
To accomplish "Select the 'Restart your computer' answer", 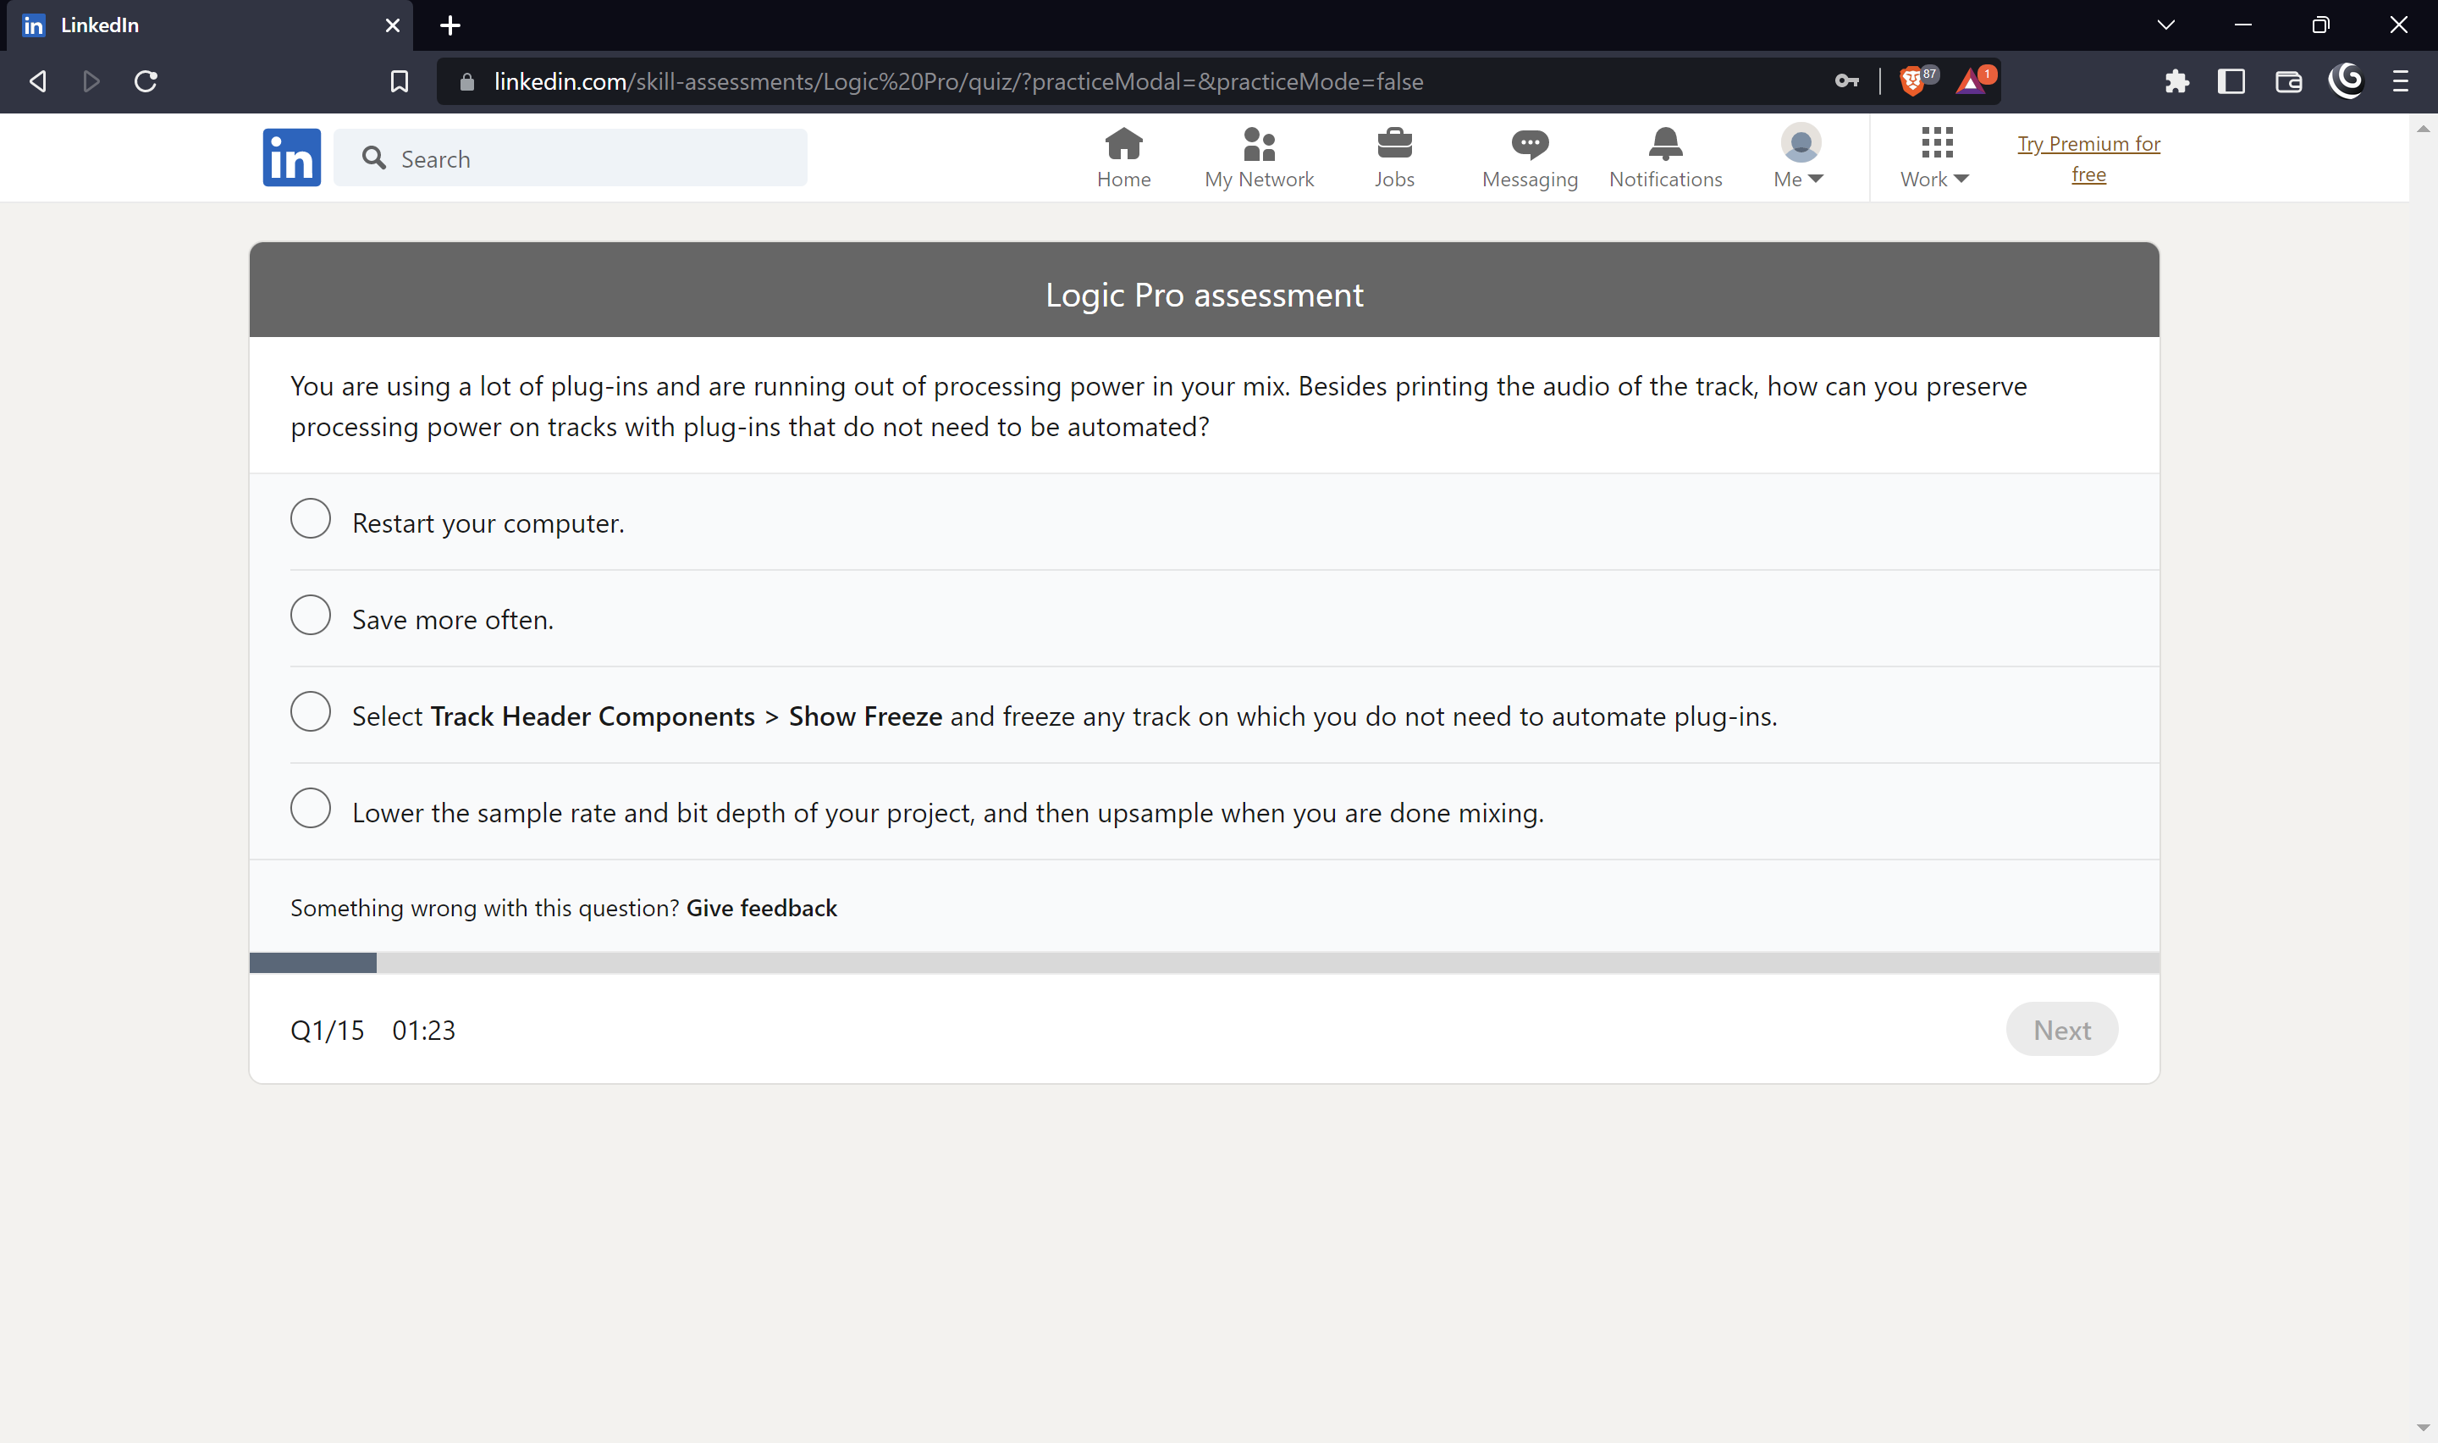I will pos(310,518).
